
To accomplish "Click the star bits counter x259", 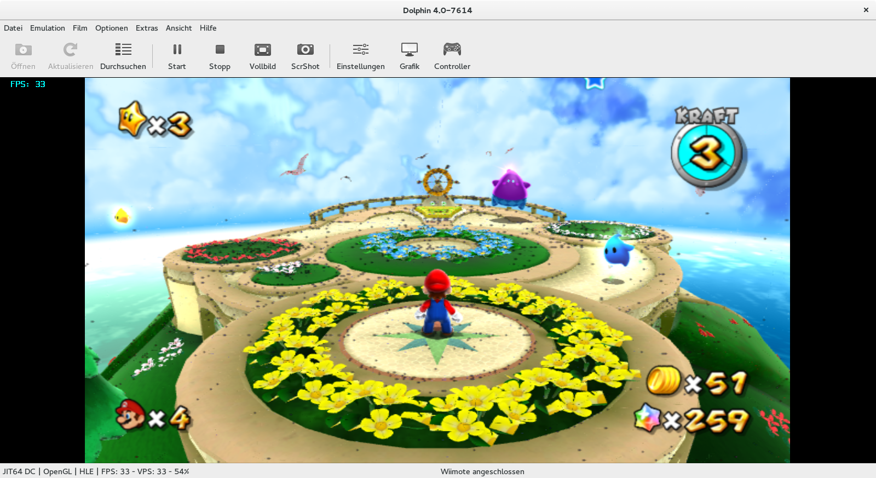I will click(691, 420).
